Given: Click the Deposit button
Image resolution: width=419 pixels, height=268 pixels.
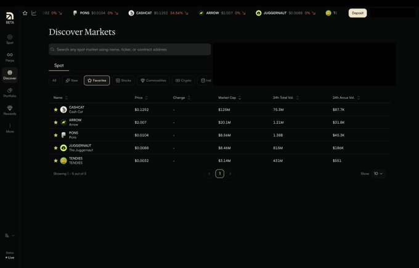Looking at the screenshot, I should click(357, 13).
